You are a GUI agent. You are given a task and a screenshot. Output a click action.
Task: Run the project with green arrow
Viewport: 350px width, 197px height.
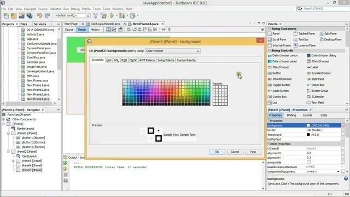pyautogui.click(x=112, y=16)
